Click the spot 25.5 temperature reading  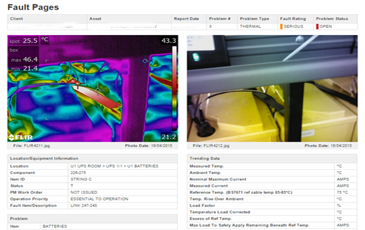pos(23,40)
